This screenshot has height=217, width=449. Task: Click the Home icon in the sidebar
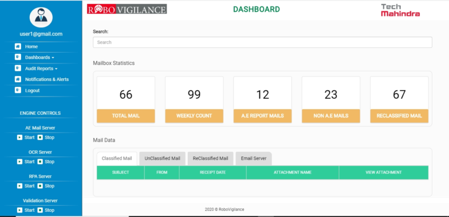pyautogui.click(x=18, y=47)
